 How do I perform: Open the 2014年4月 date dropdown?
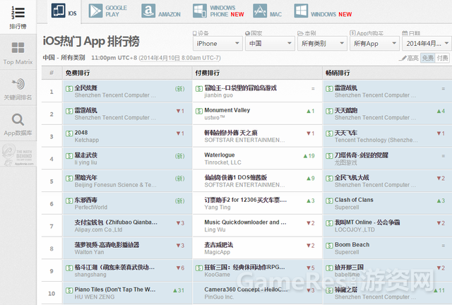[x=427, y=44]
